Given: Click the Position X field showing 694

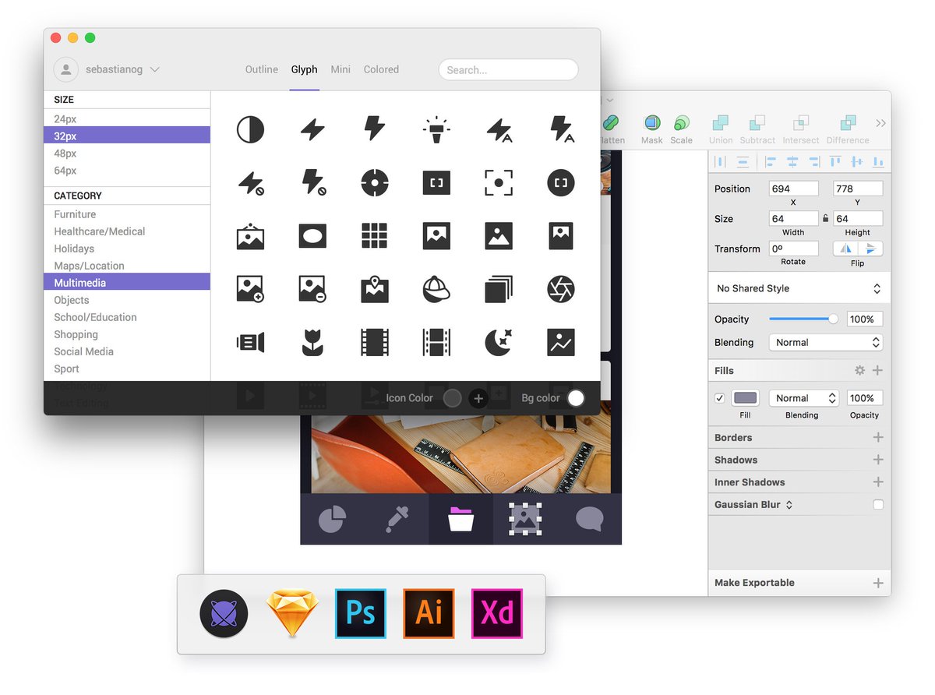Looking at the screenshot, I should (793, 189).
